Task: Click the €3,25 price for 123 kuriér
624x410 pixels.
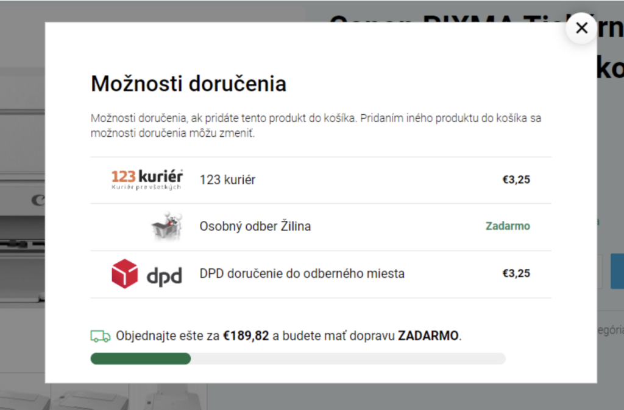Action: (516, 179)
